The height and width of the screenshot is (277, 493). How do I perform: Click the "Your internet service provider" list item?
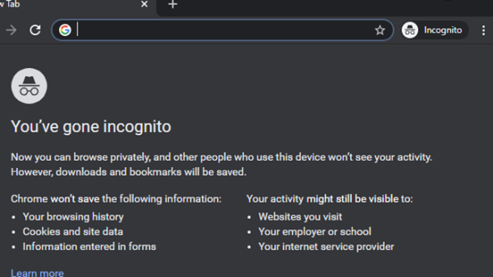coord(326,247)
